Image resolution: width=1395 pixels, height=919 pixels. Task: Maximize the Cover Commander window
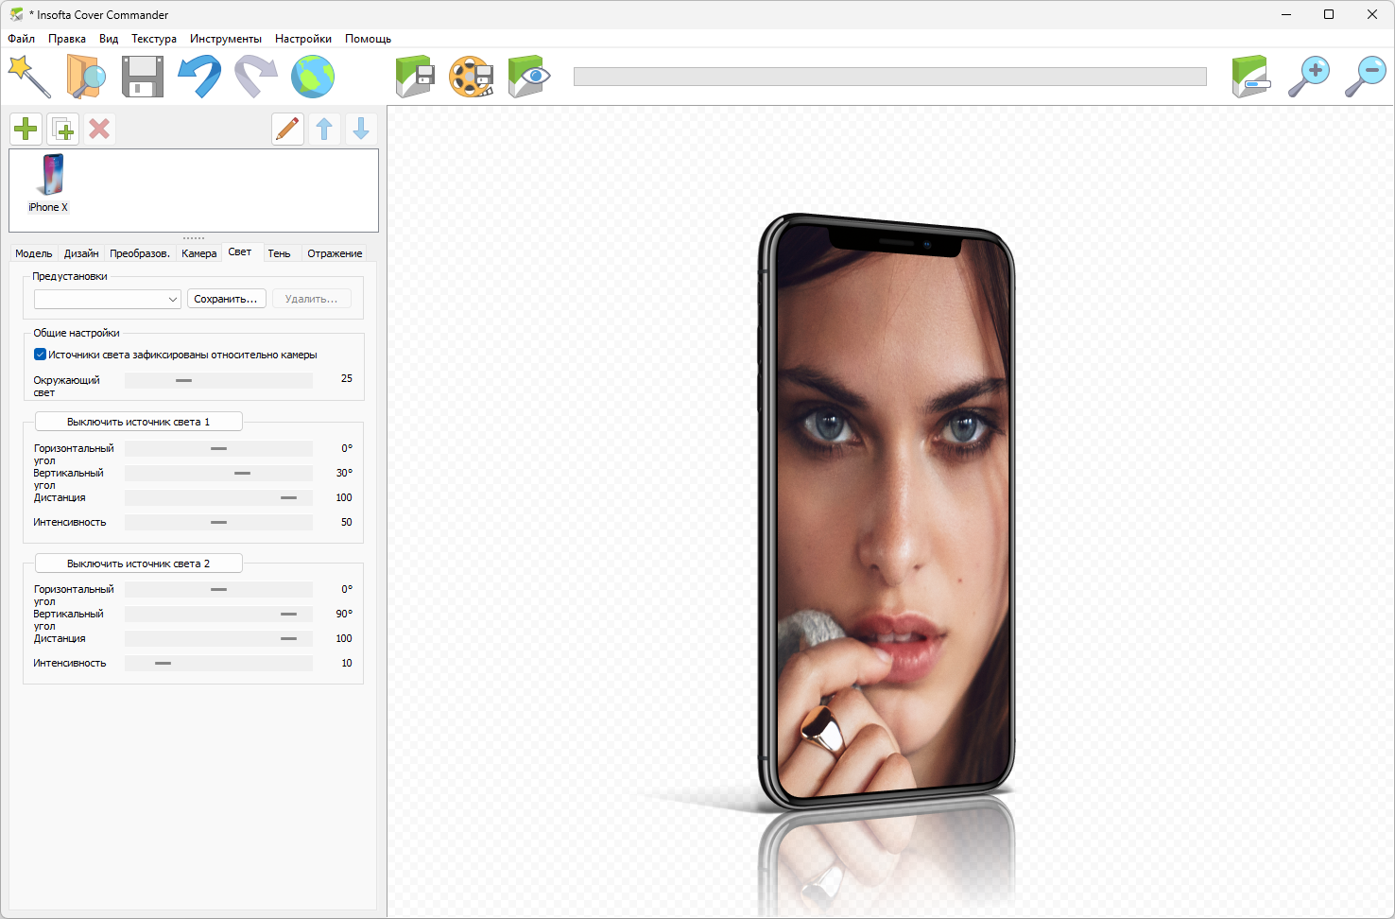(1329, 14)
